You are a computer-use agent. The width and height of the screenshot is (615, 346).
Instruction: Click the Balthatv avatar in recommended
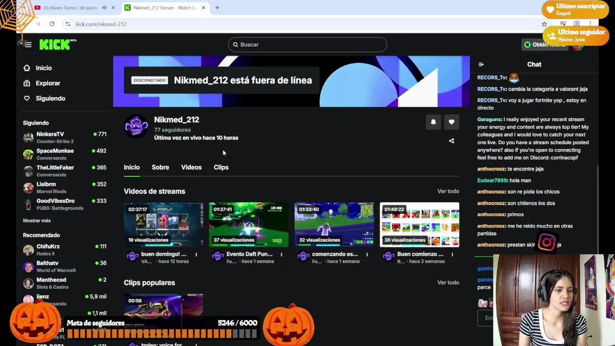(28, 267)
